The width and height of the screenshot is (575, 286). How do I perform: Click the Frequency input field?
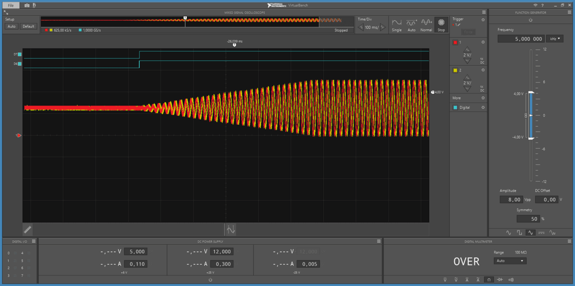(521, 39)
